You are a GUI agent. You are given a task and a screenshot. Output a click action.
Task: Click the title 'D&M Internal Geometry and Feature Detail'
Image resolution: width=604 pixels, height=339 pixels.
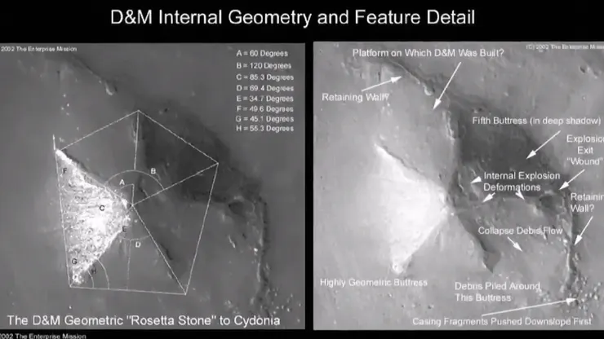click(292, 18)
